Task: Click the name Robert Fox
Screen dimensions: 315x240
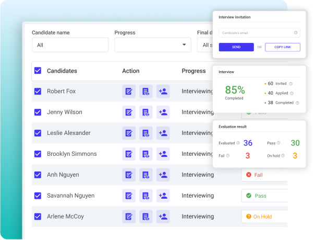Action: coord(61,92)
